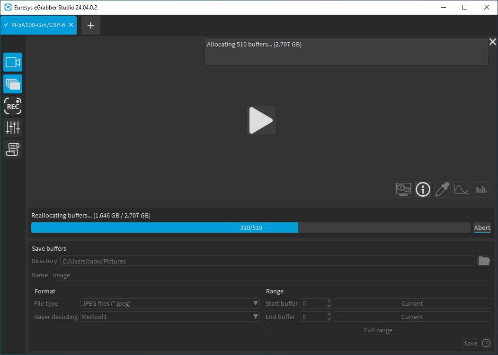Screen dimensions: 498x355
Task: Open the line profile view
Action: (x=462, y=189)
